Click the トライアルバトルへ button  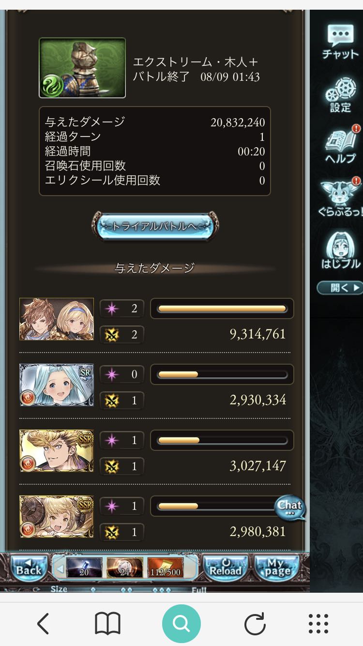tap(155, 226)
